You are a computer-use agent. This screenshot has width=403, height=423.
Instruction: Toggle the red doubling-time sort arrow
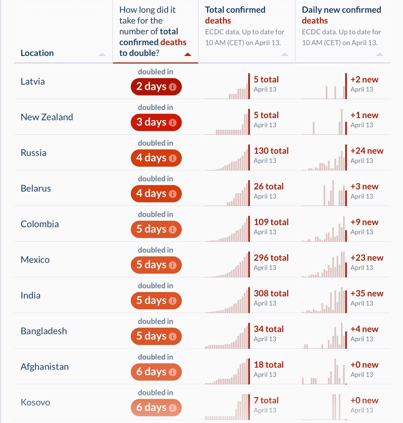coord(188,55)
